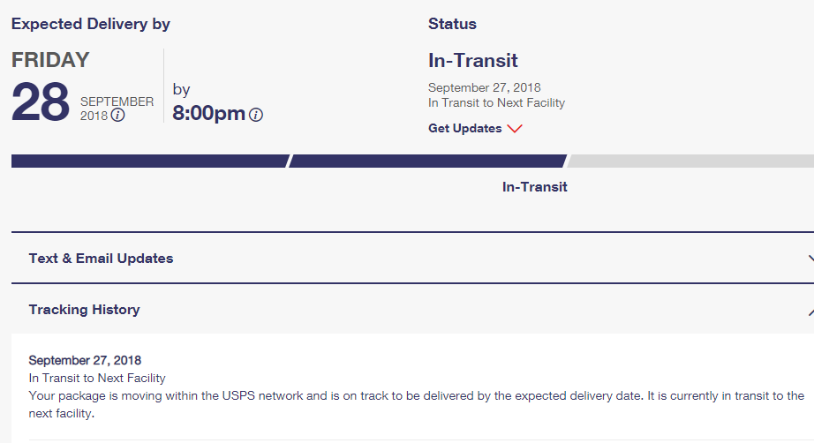This screenshot has width=814, height=443.
Task: Click first filled progress bar segment
Action: click(149, 161)
